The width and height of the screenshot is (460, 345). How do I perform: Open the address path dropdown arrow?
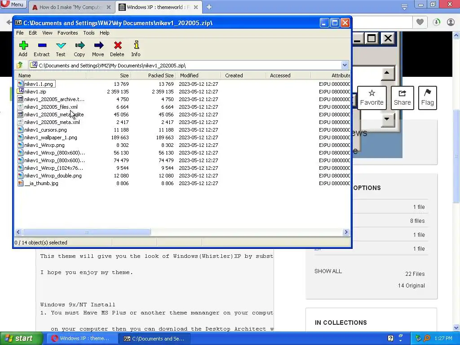point(345,65)
